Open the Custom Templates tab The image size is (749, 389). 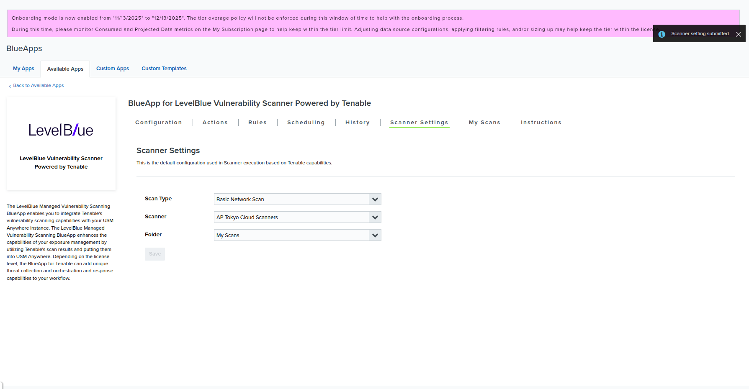tap(164, 69)
